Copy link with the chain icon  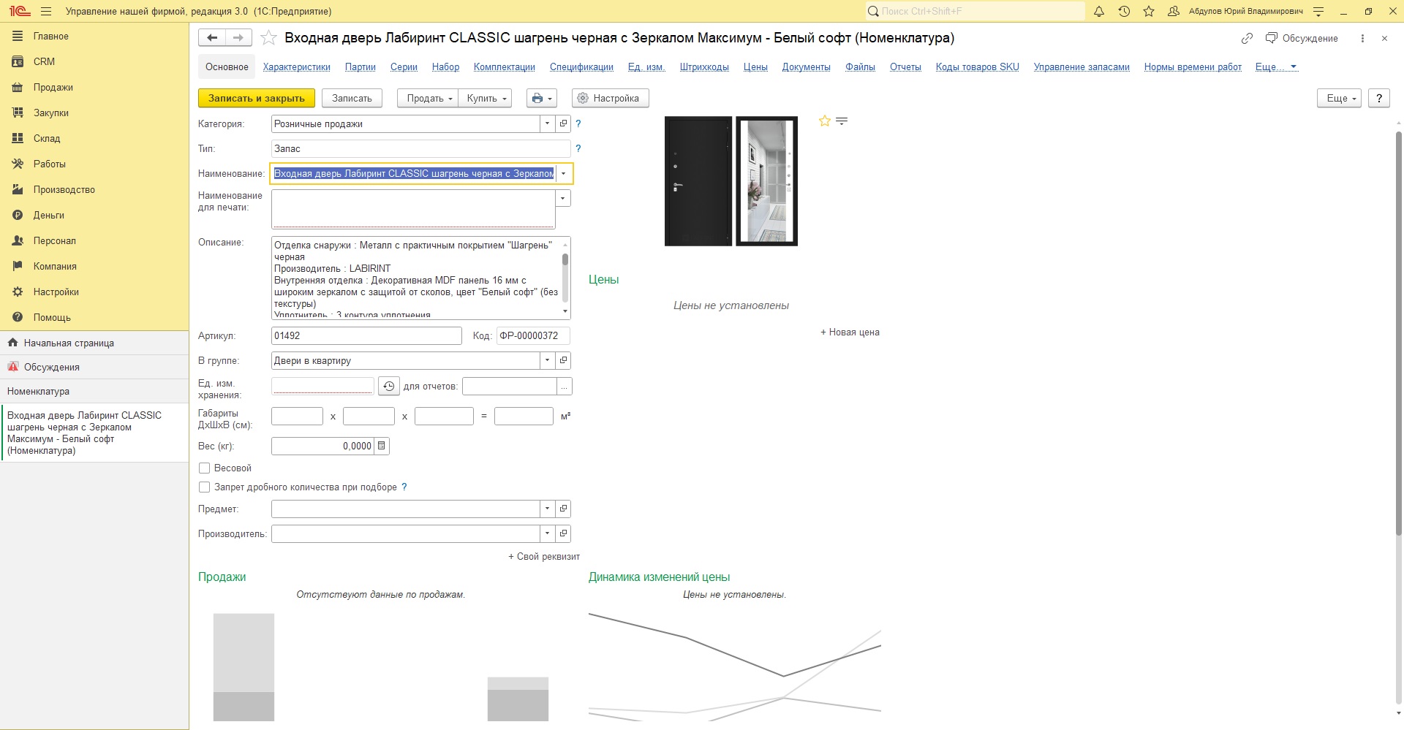click(x=1248, y=38)
